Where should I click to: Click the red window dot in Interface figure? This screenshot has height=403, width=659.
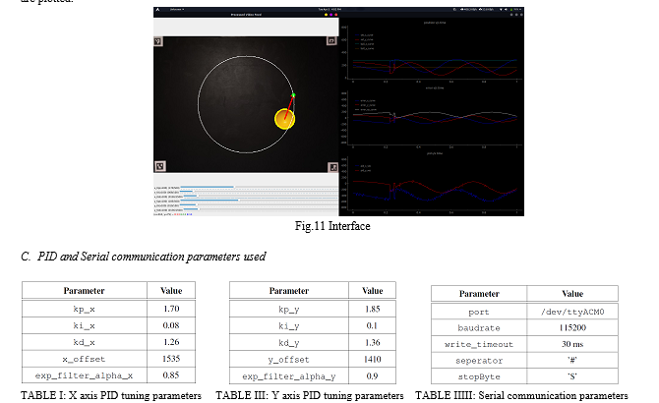335,15
